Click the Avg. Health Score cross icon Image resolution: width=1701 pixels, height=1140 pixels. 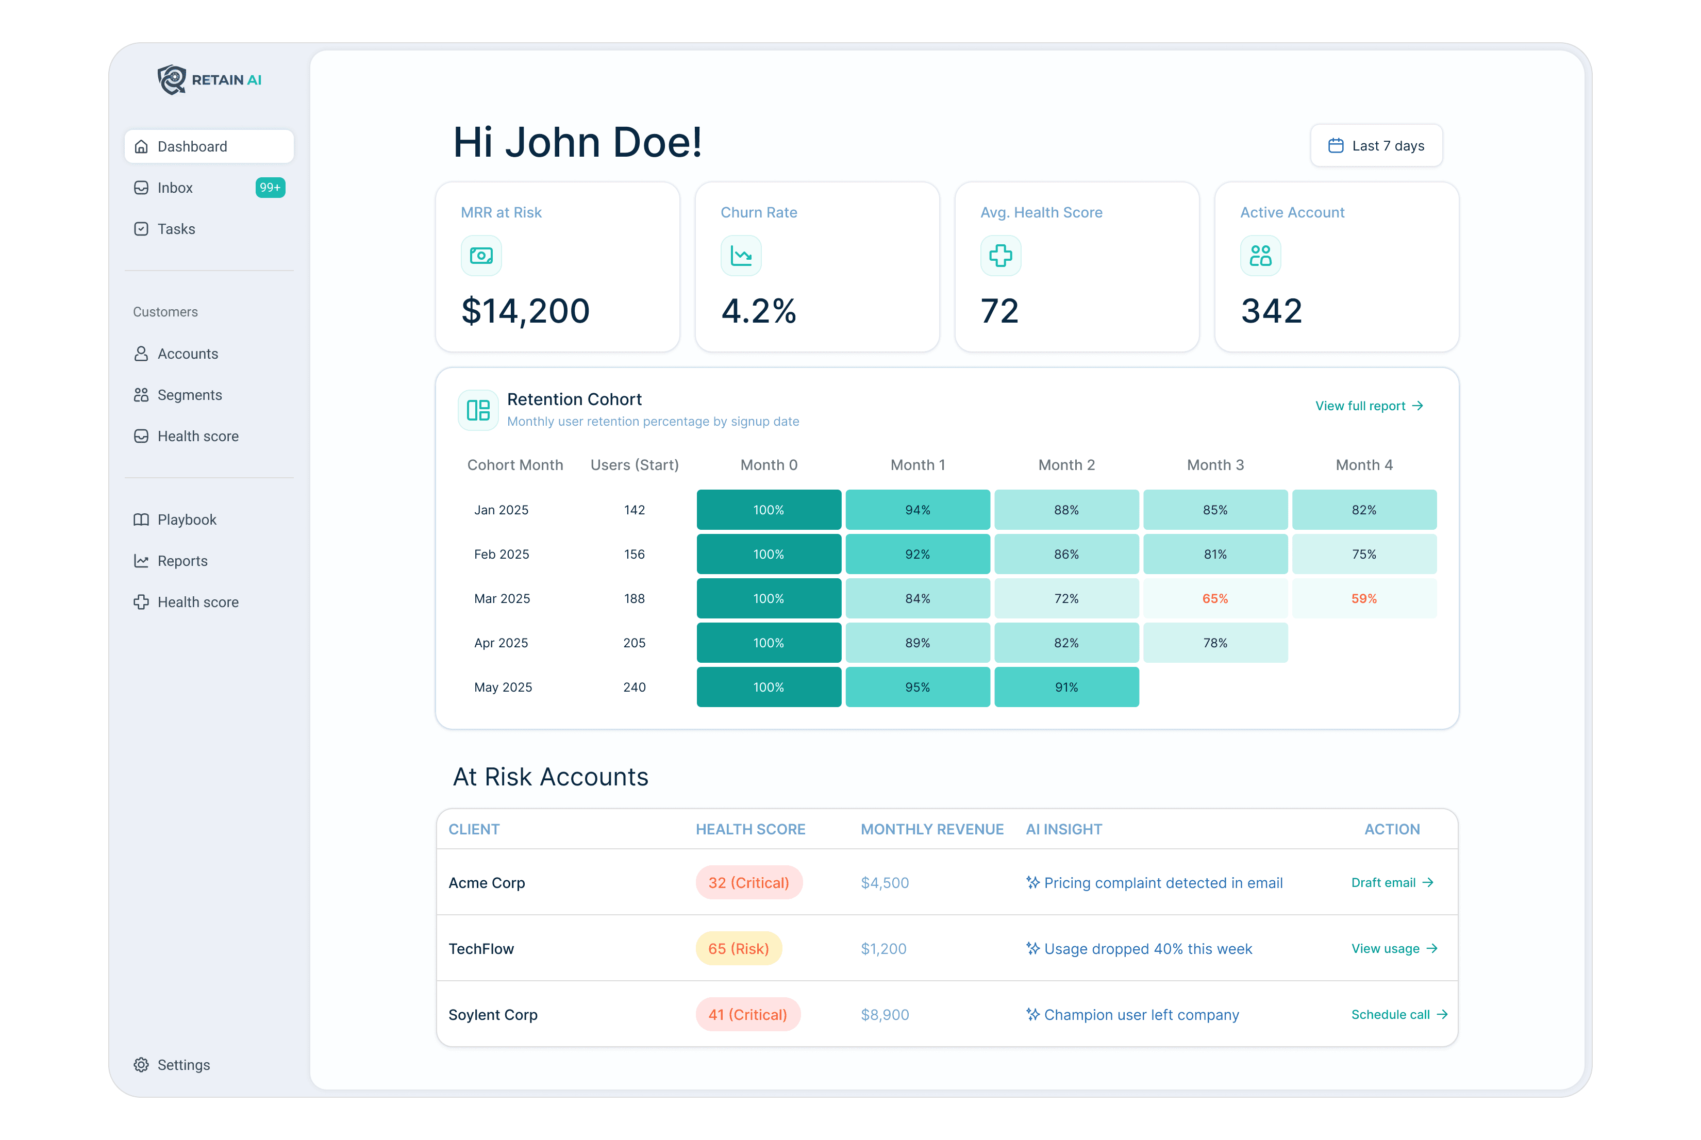click(1000, 256)
